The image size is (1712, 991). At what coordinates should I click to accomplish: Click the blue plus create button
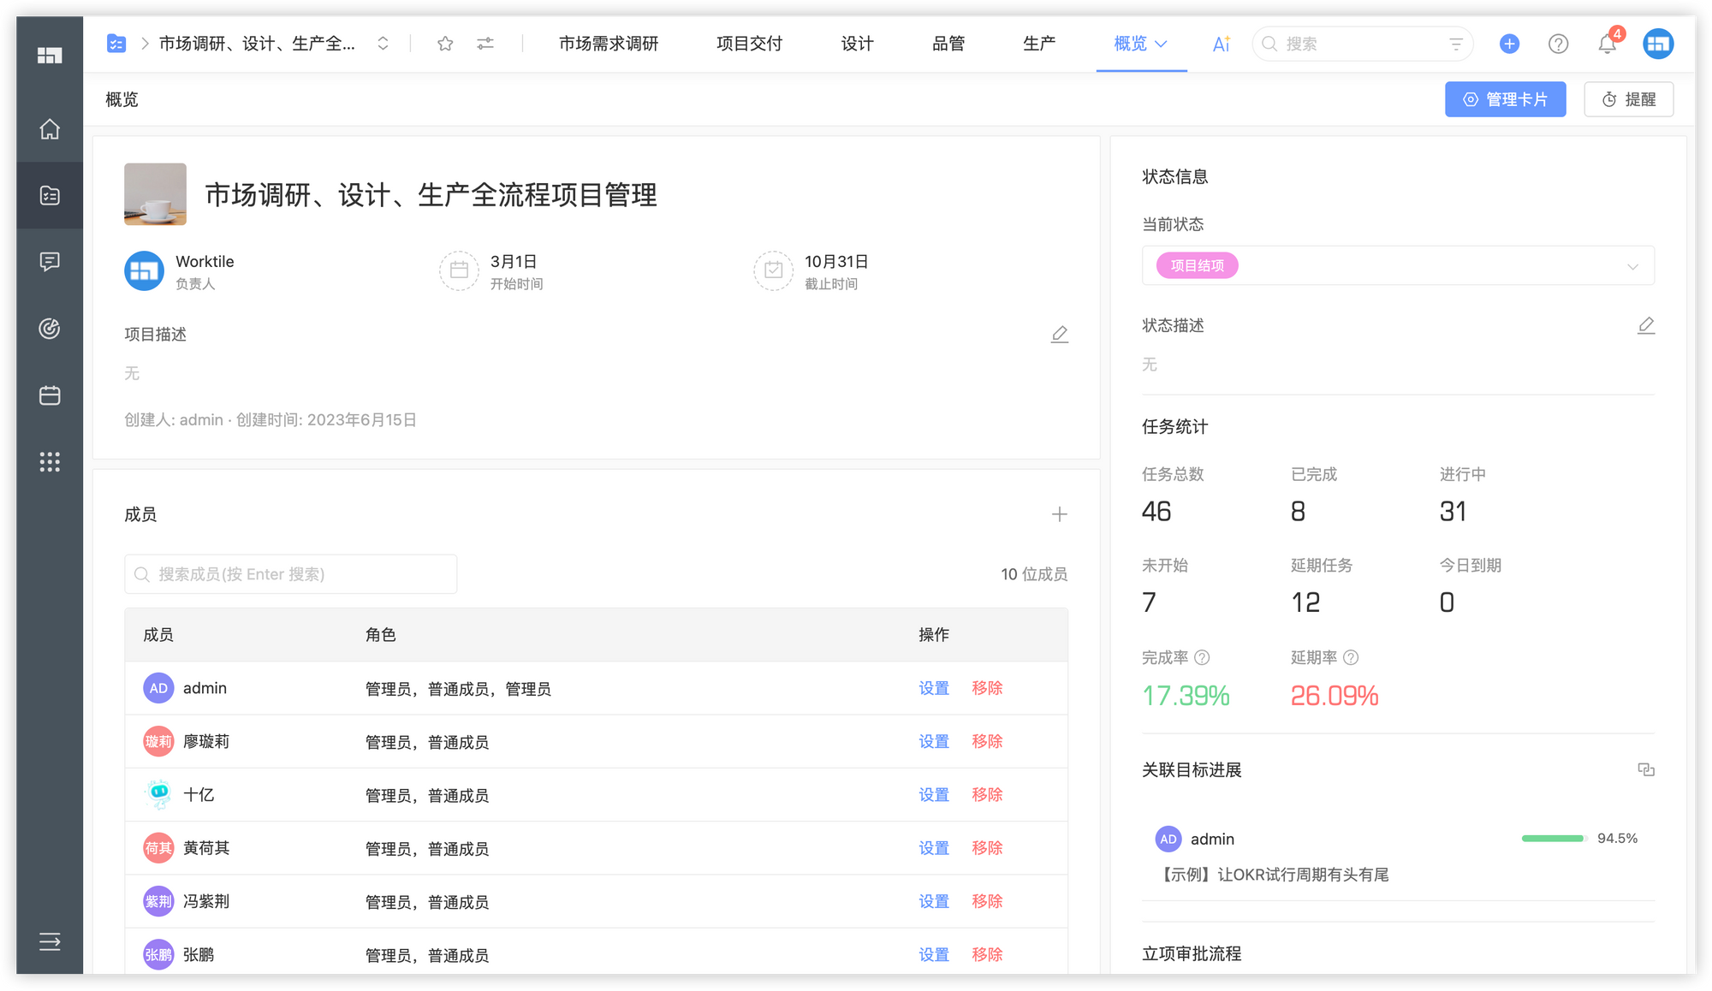click(x=1509, y=44)
